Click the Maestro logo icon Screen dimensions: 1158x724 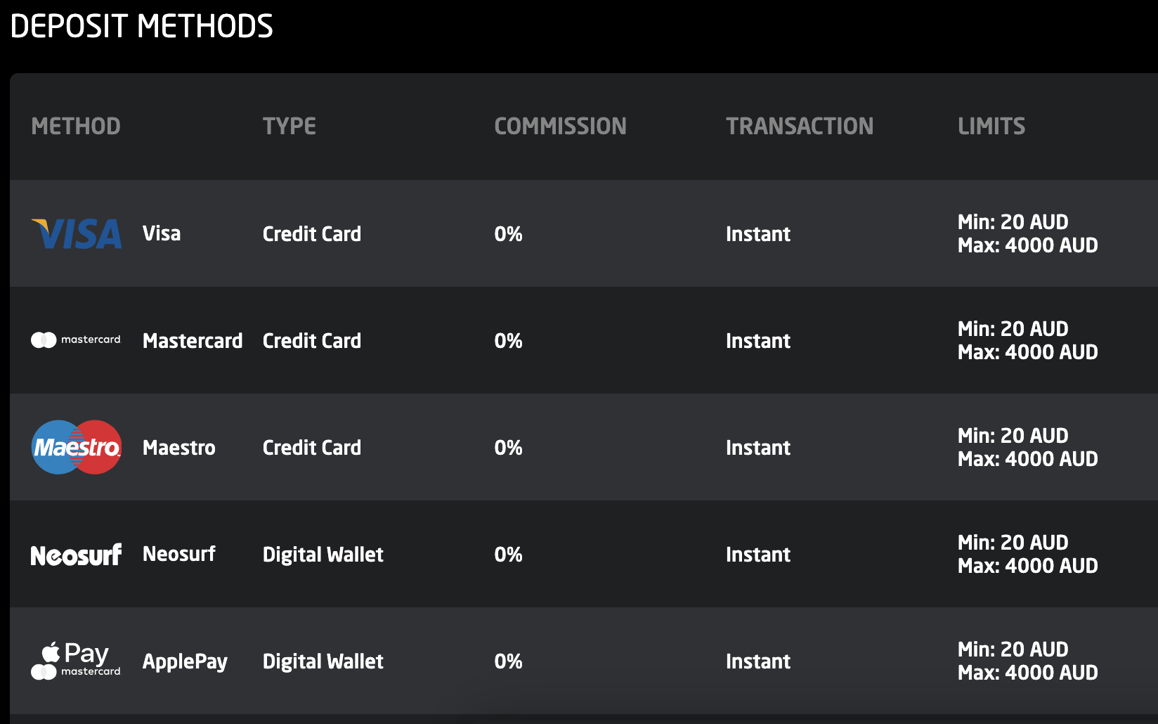point(76,447)
